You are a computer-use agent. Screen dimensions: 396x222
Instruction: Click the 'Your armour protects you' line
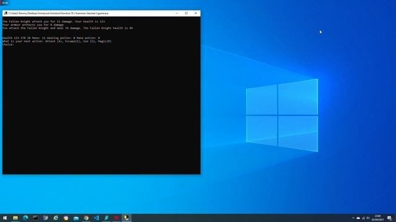coord(33,25)
